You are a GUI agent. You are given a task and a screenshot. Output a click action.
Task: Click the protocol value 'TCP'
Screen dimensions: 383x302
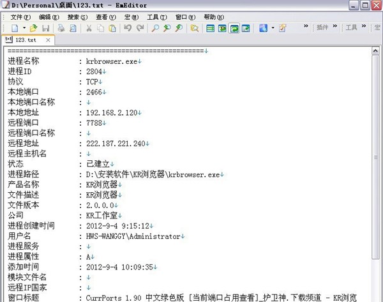(x=92, y=82)
